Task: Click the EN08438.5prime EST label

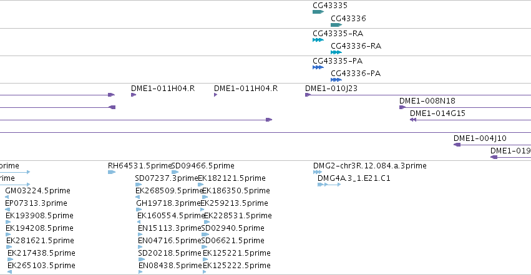Action: point(170,266)
